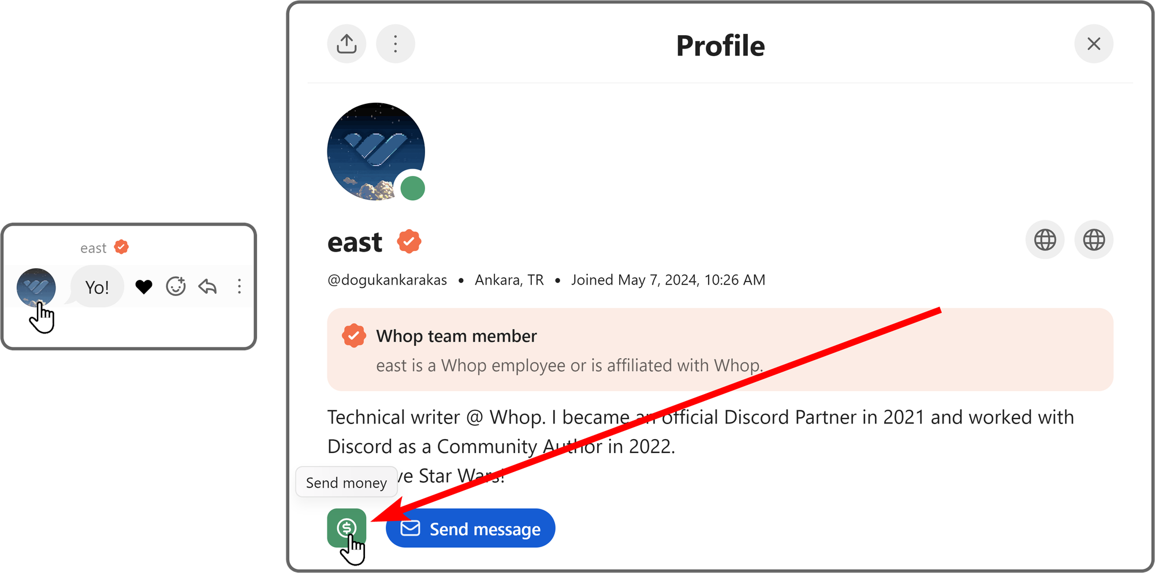Click the Send message button
Image resolution: width=1155 pixels, height=573 pixels.
[x=471, y=528]
